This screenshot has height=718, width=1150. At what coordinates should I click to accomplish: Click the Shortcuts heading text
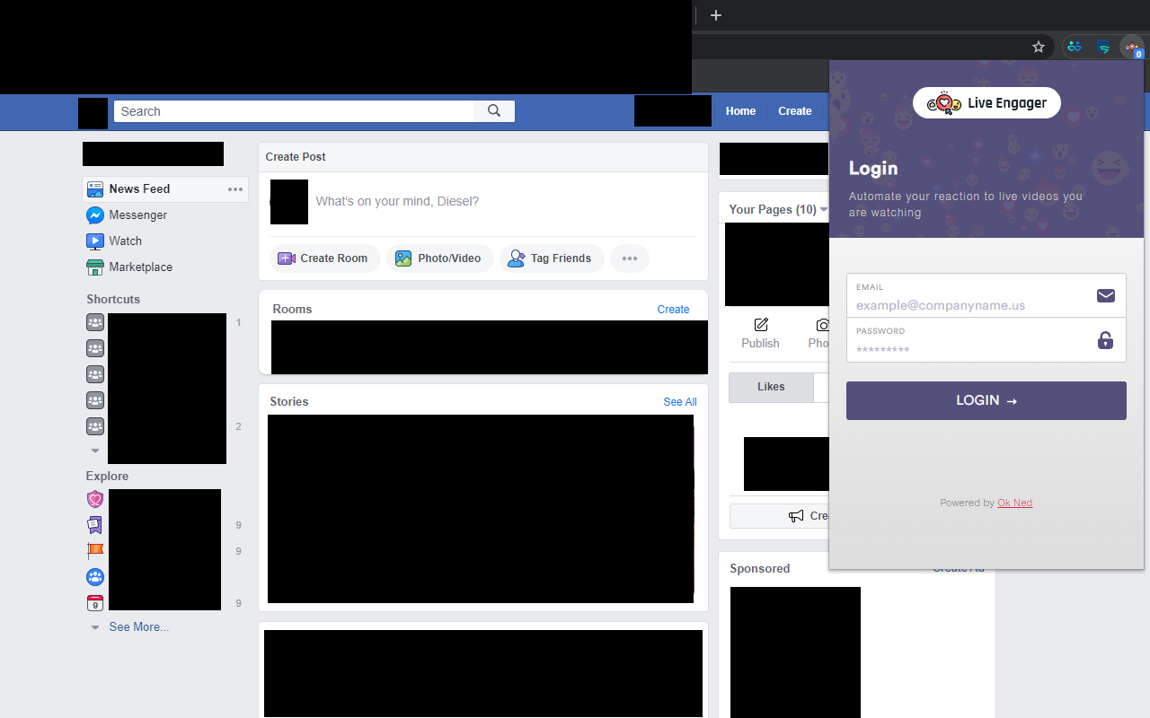(x=113, y=300)
